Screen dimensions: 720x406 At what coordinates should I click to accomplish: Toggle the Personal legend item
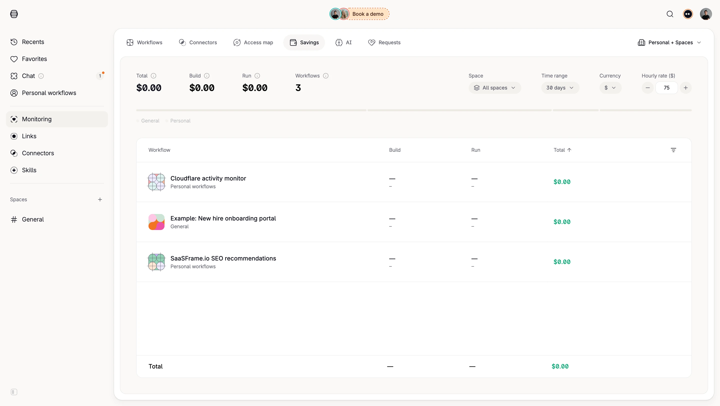click(178, 121)
